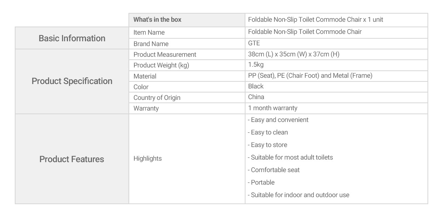Click "Suitable for most adult toilets" line
Image resolution: width=443 pixels, height=220 pixels.
[290, 157]
